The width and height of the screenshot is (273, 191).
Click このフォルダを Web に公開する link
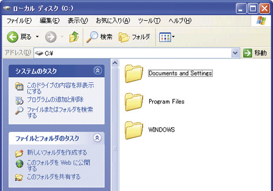(x=59, y=165)
